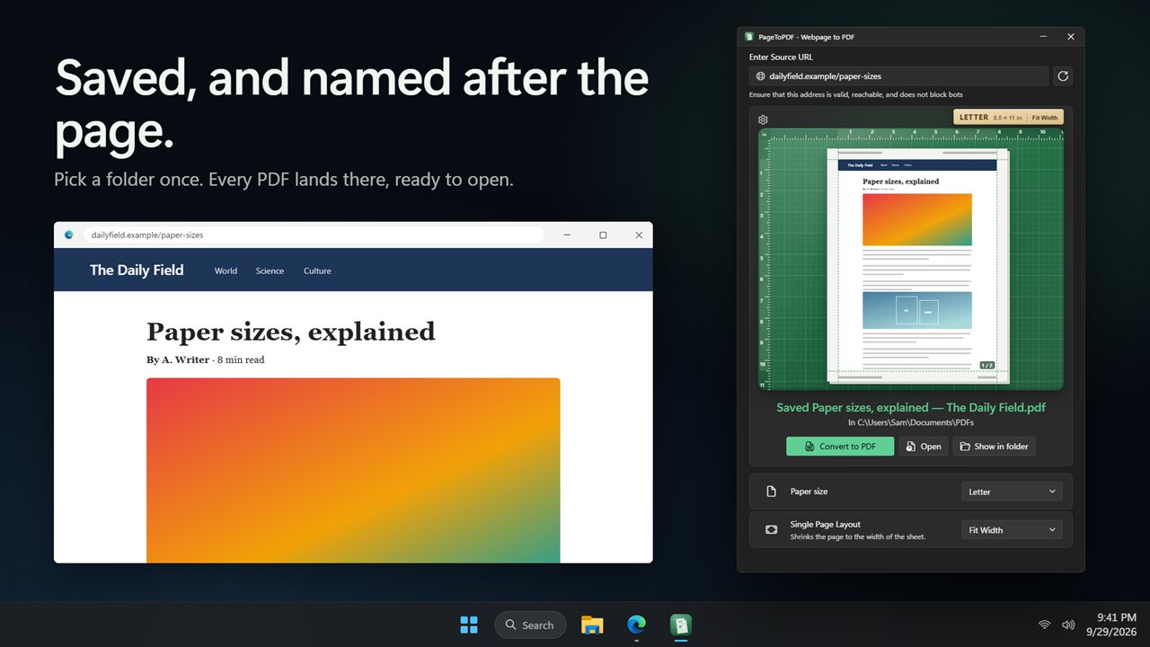The width and height of the screenshot is (1150, 647).
Task: Click the Enter Source URL field
Action: coord(899,76)
